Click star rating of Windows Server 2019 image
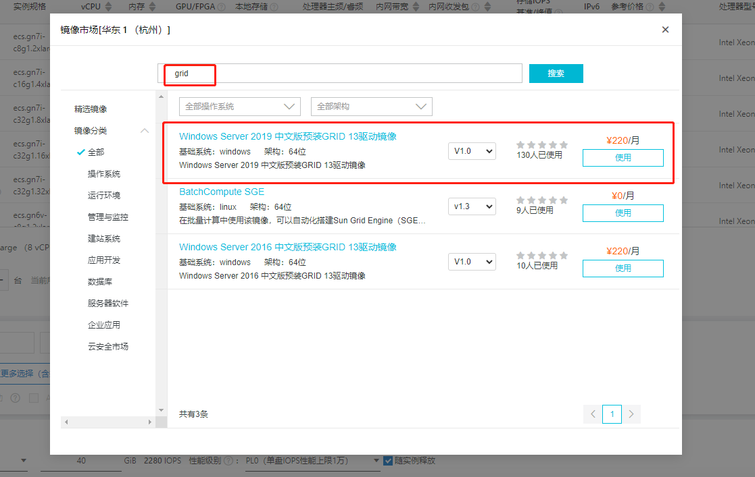 (x=542, y=145)
